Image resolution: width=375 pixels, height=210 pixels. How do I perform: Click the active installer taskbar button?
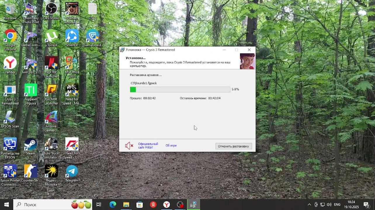[193, 205]
